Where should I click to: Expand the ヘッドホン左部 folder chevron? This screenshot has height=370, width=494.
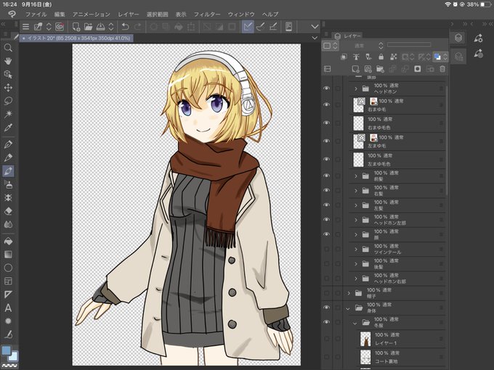click(x=356, y=220)
